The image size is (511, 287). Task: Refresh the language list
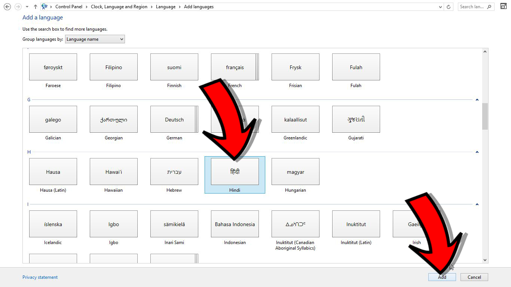coord(449,6)
